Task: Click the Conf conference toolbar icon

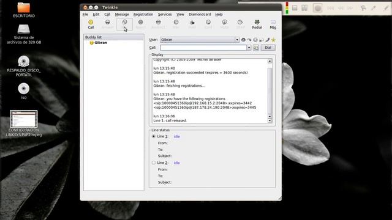Action: click(208, 24)
